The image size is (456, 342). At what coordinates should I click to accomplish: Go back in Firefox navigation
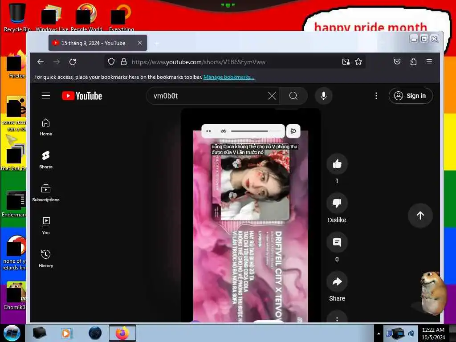point(41,61)
